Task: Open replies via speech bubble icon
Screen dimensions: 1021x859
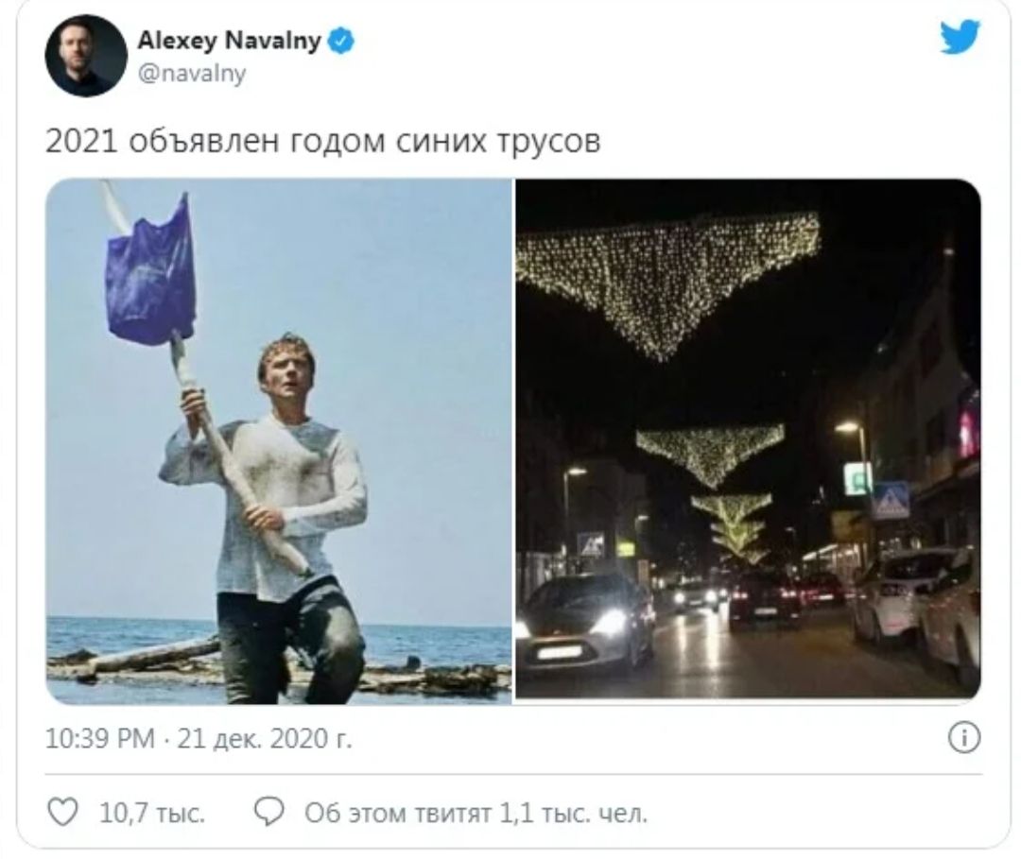Action: pyautogui.click(x=268, y=812)
